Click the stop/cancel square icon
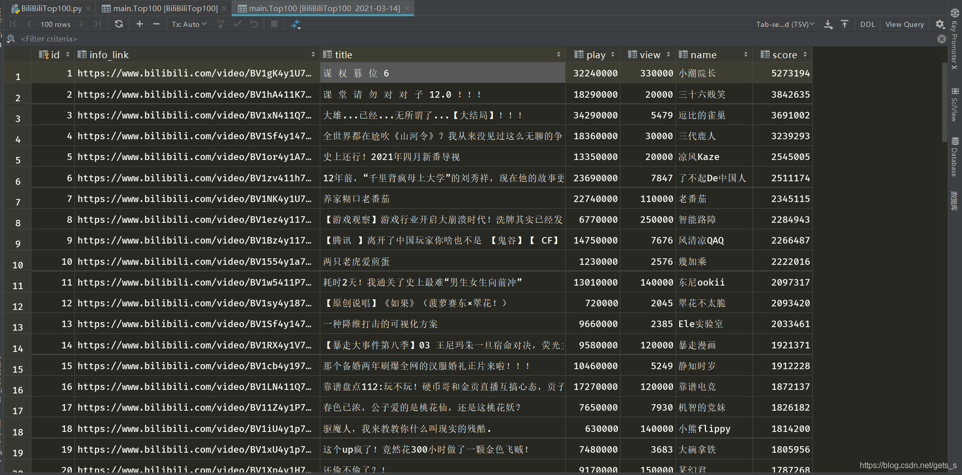 (x=274, y=24)
